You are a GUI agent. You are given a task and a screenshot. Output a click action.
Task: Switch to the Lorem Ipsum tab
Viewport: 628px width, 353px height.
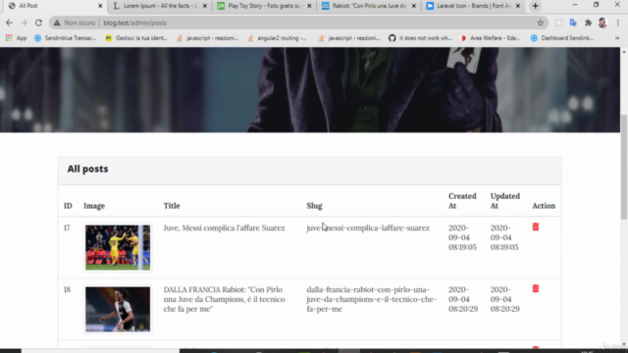[x=160, y=6]
